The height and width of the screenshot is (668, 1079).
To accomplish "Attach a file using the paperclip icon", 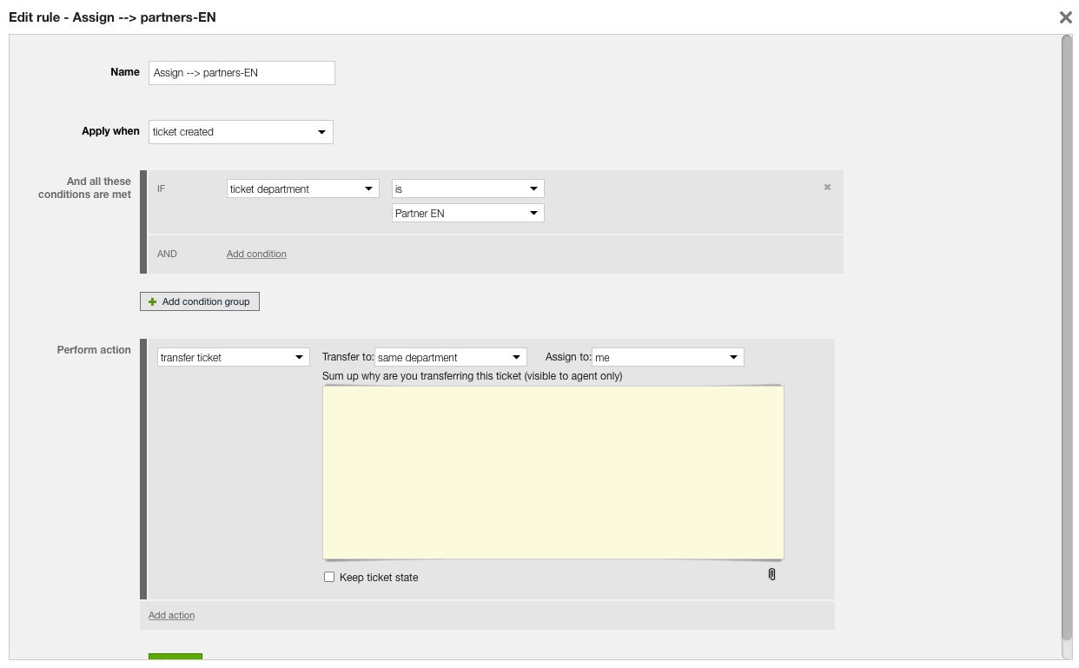I will click(x=772, y=574).
